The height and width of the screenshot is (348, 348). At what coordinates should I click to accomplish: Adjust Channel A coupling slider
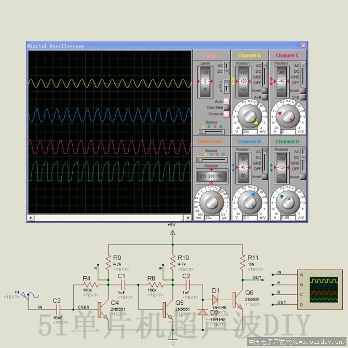point(265,74)
